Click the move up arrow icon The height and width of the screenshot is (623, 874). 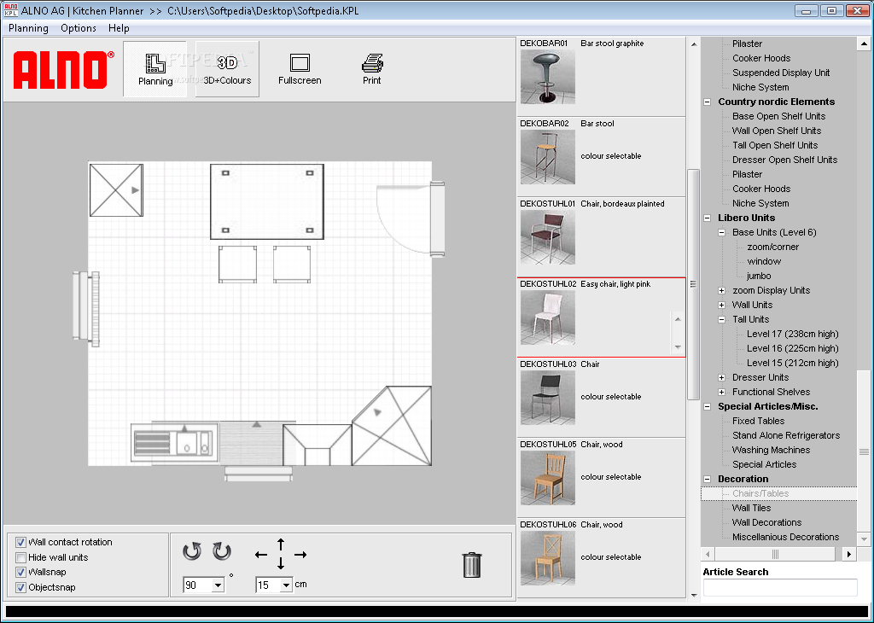pos(280,544)
